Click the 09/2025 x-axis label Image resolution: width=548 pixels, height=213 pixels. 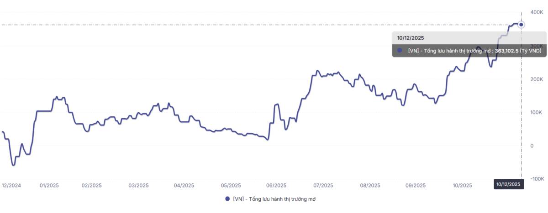pyautogui.click(x=416, y=186)
